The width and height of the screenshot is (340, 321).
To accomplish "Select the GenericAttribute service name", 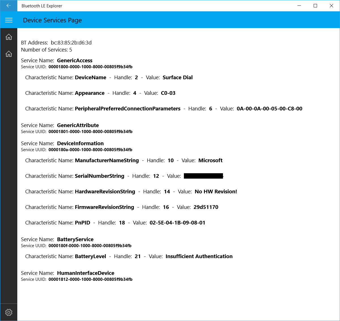I will tap(78, 125).
